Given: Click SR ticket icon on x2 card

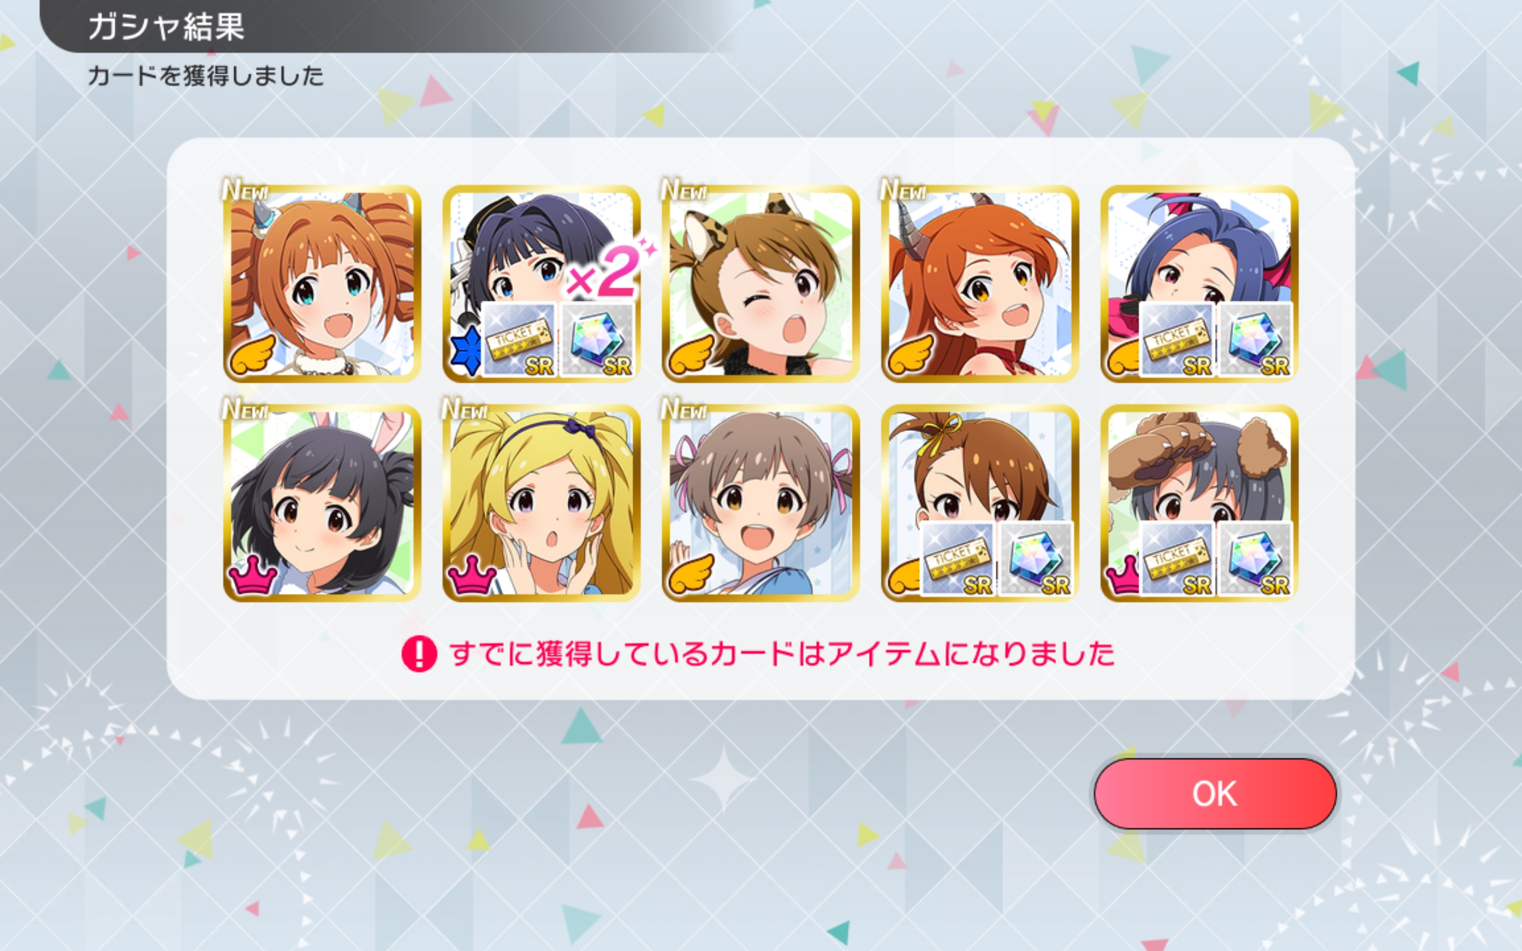Looking at the screenshot, I should pyautogui.click(x=519, y=339).
